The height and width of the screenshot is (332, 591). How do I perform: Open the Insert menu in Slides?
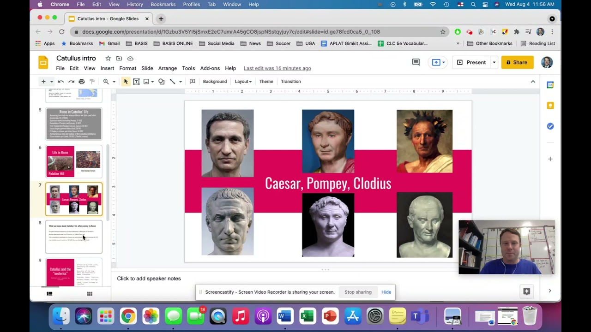pyautogui.click(x=107, y=68)
